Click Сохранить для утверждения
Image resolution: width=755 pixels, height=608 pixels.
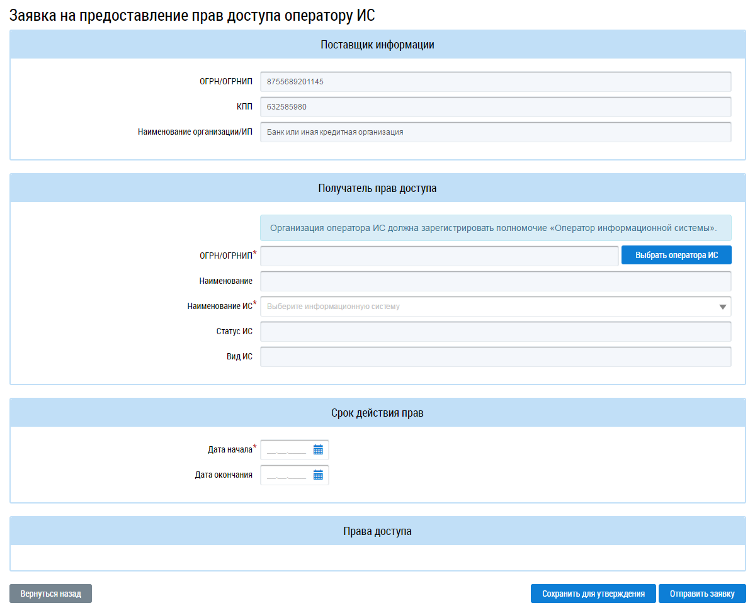(x=593, y=594)
